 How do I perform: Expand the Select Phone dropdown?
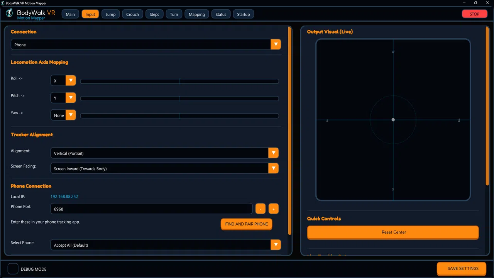point(166,245)
